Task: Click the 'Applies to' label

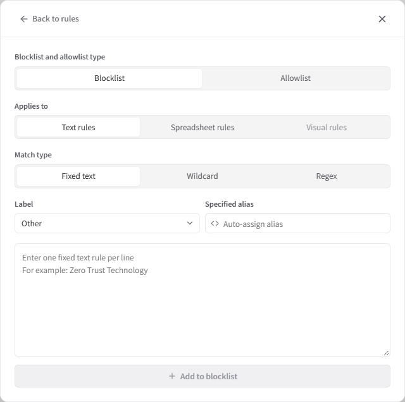Action: click(31, 106)
